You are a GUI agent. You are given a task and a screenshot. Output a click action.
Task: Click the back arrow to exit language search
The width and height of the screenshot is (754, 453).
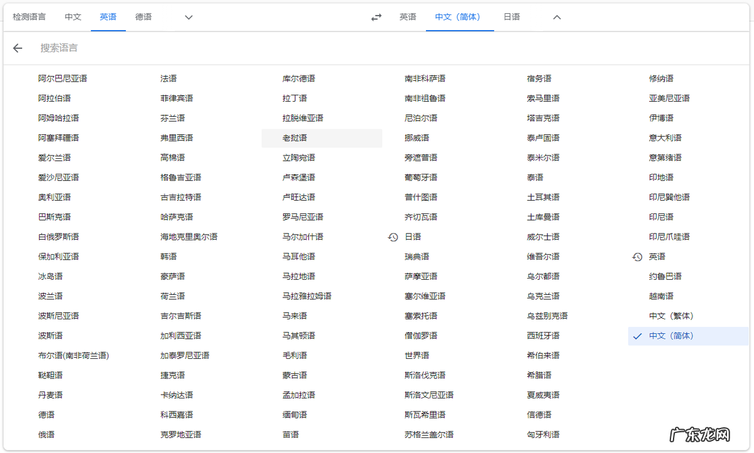(17, 48)
